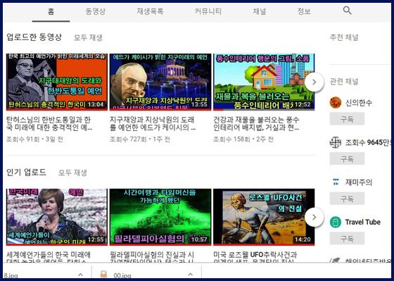Subscribe to 재미주의 channel

pyautogui.click(x=347, y=199)
